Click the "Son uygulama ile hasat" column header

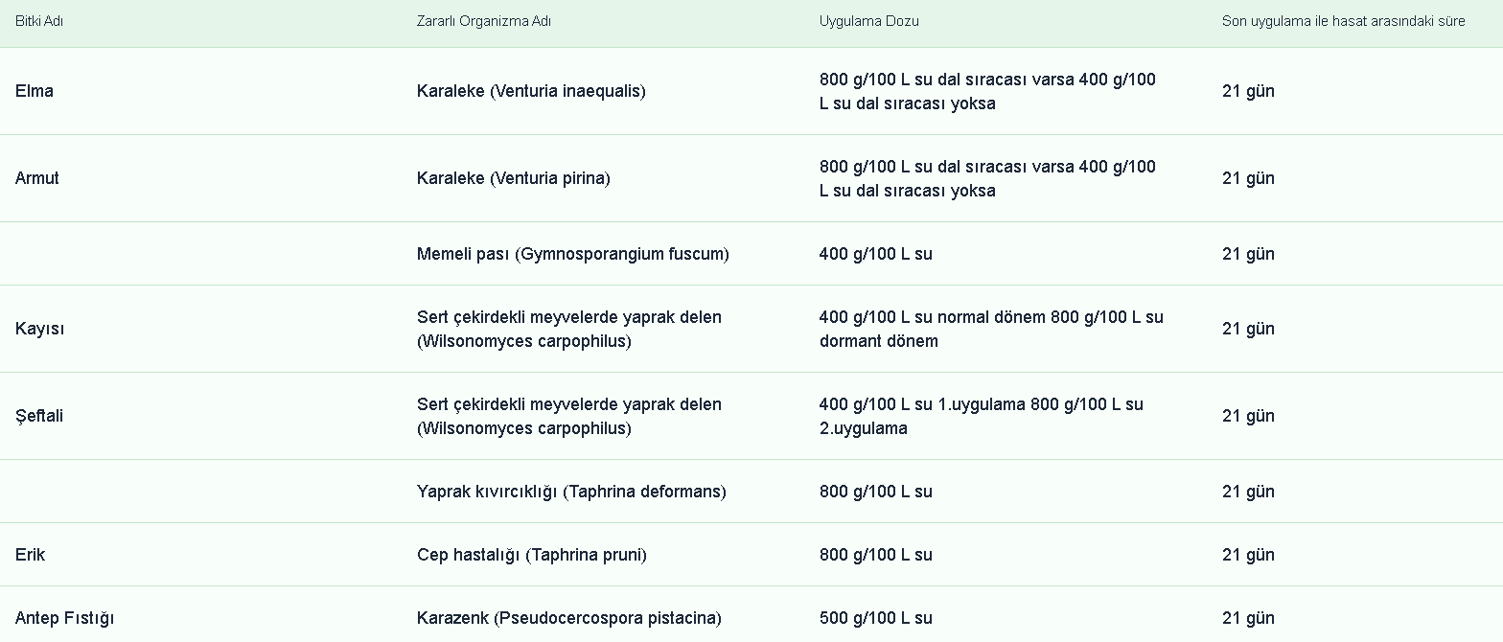pos(1342,21)
